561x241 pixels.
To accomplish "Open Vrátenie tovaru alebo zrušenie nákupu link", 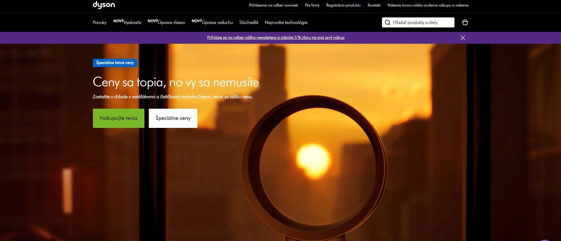I will tap(428, 5).
